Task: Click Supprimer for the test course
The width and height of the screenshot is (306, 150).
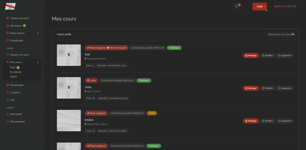Action: pos(284,56)
